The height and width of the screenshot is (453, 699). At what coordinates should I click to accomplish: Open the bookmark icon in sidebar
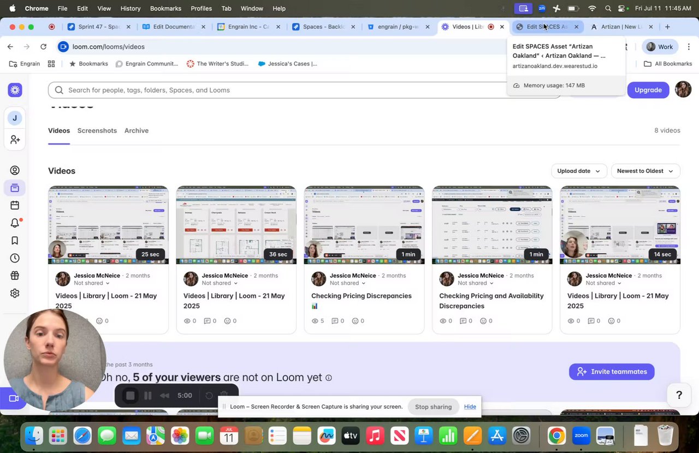coord(15,241)
